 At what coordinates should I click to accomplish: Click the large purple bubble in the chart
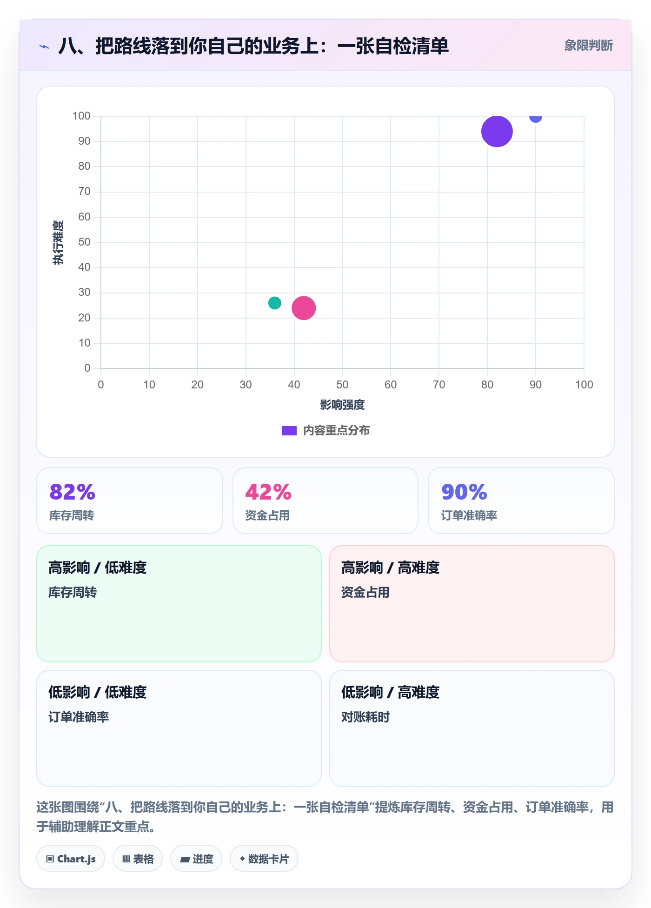pos(497,131)
